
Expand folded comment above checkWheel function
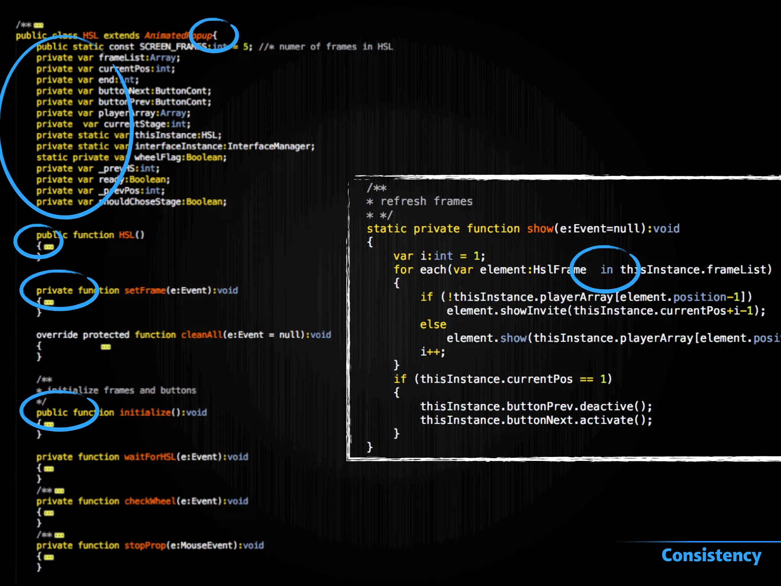tap(59, 491)
